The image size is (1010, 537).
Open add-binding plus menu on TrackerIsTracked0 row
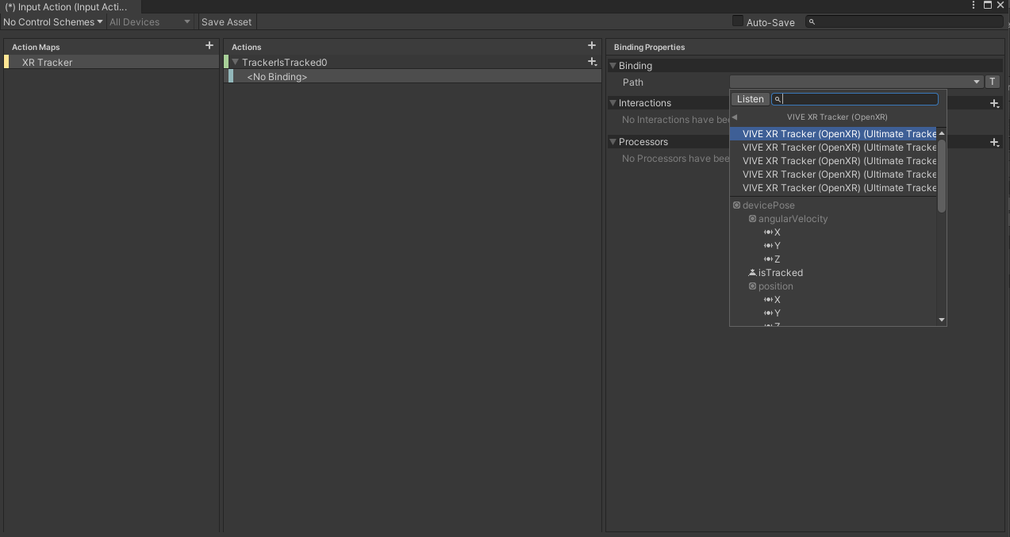tap(592, 62)
